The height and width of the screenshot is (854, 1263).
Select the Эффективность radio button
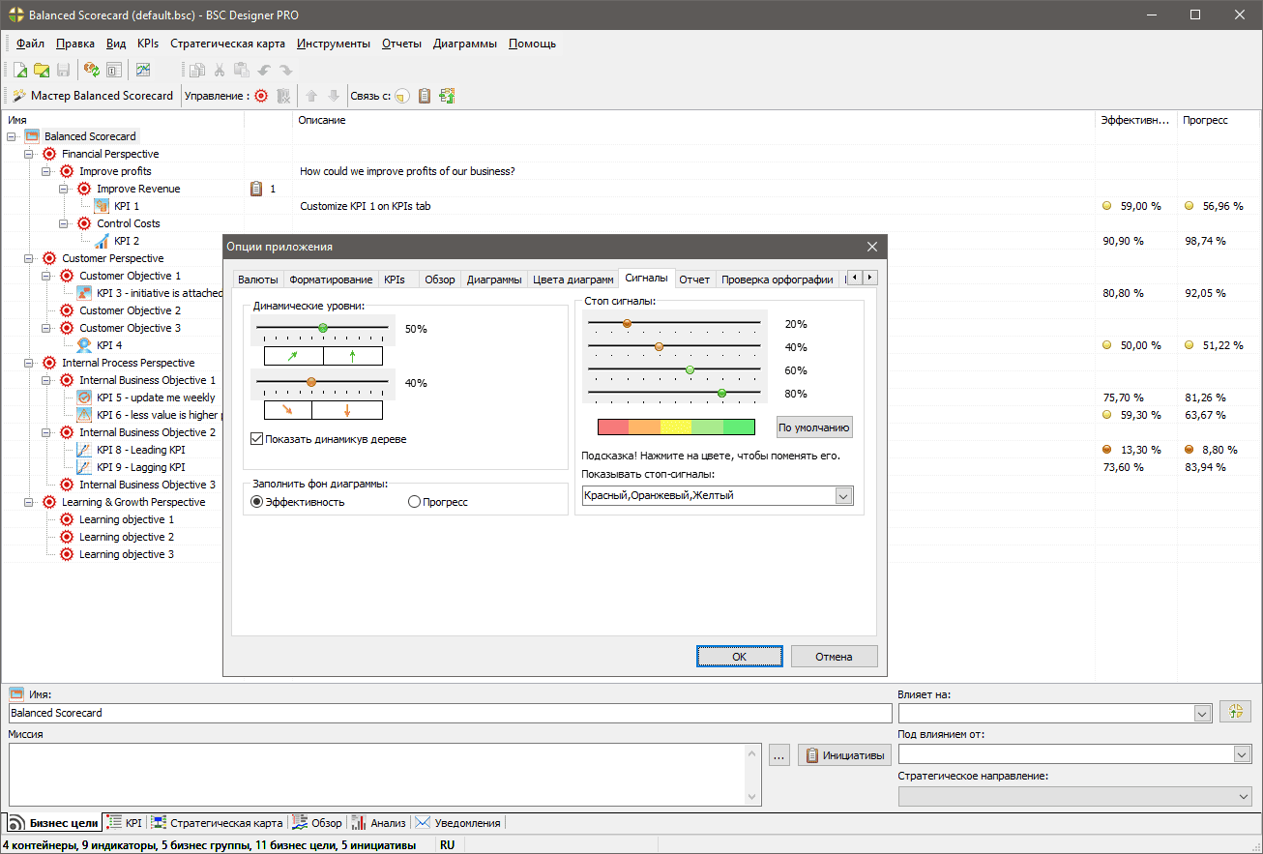coord(257,502)
